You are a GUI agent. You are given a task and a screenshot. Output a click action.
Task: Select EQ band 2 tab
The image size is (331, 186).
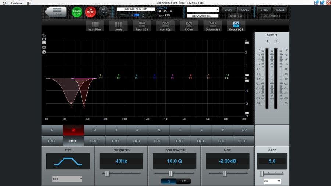pyautogui.click(x=73, y=130)
